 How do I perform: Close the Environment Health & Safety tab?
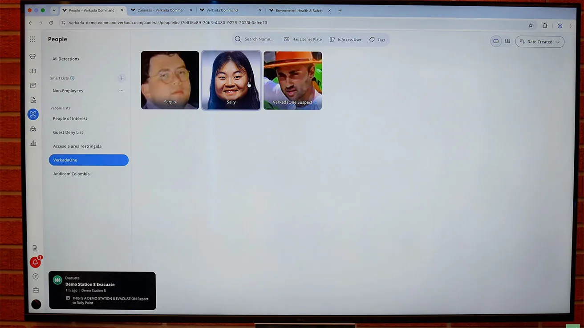tap(329, 11)
